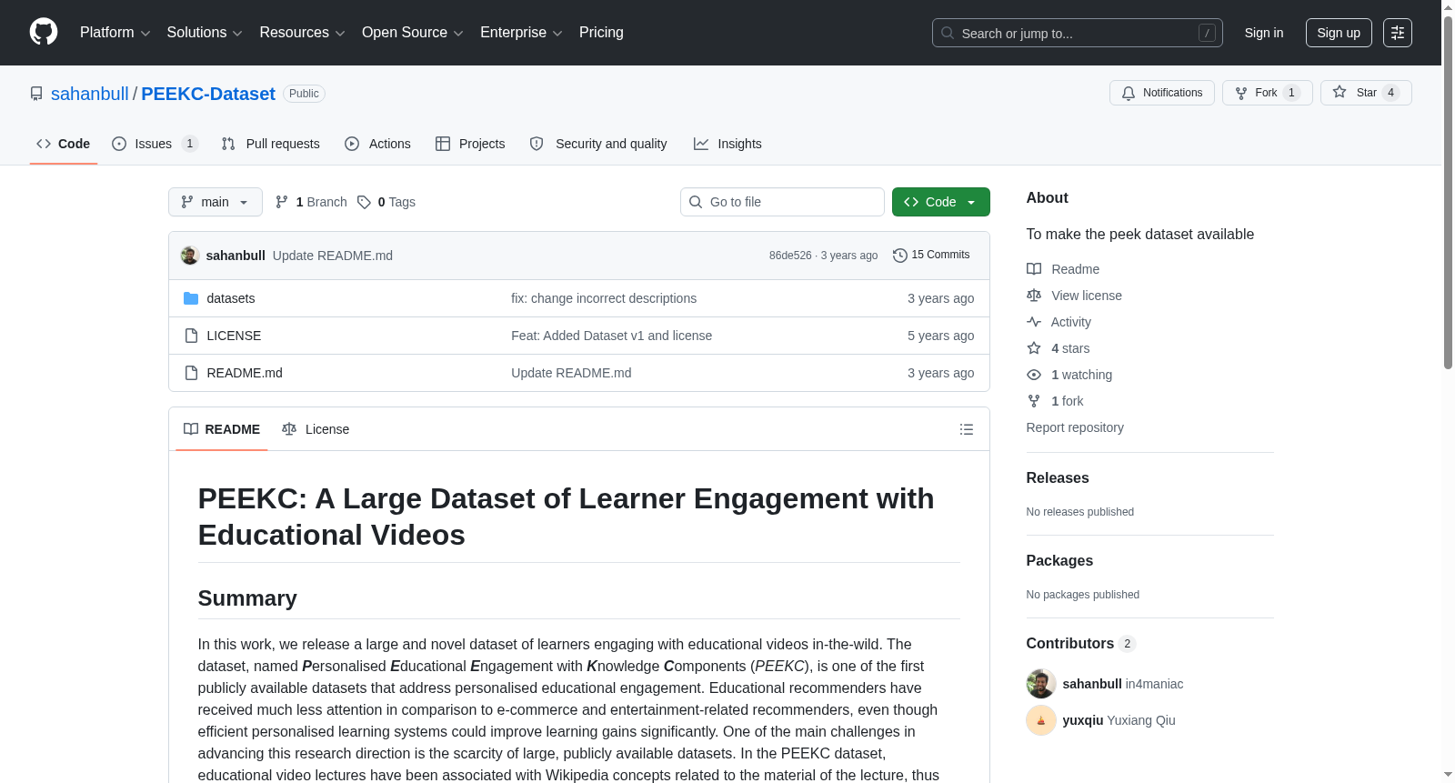Click the Sign up button
The width and height of the screenshot is (1455, 783).
(1339, 33)
